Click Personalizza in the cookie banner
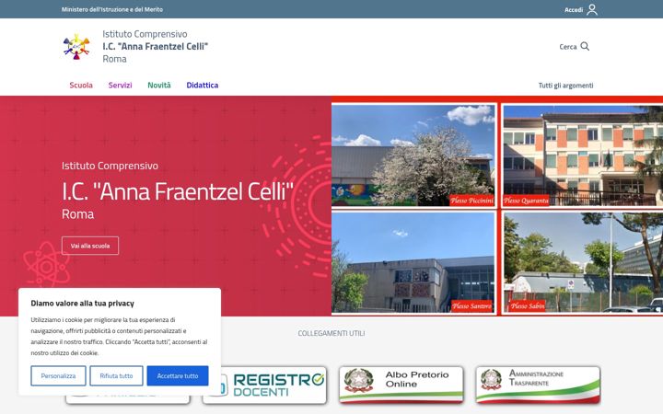 (x=58, y=375)
